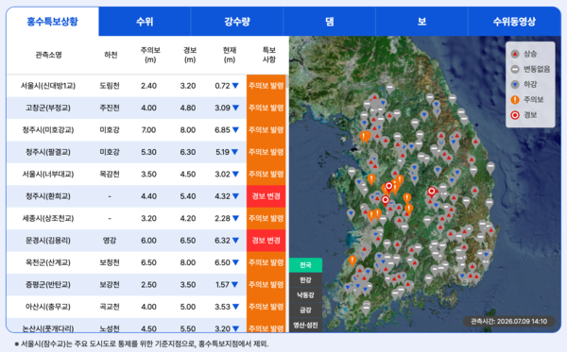The height and width of the screenshot is (352, 567).
Task: Select the 증평군(반탄교) station name
Action: tap(48, 285)
